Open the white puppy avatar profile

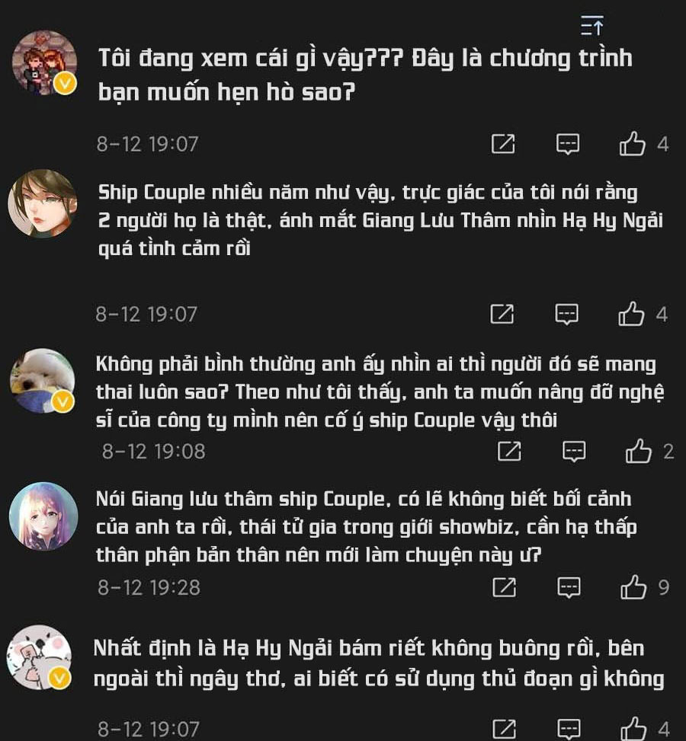pyautogui.click(x=43, y=381)
